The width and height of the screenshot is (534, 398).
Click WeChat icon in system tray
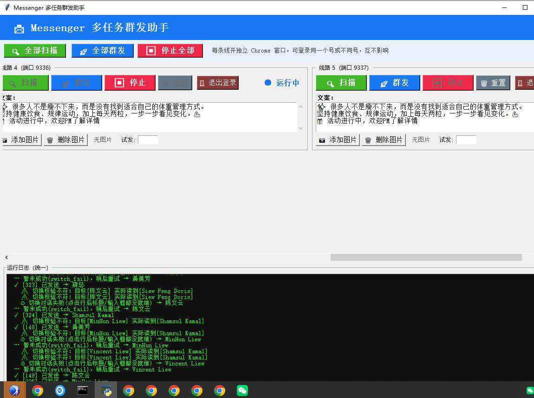pyautogui.click(x=530, y=391)
